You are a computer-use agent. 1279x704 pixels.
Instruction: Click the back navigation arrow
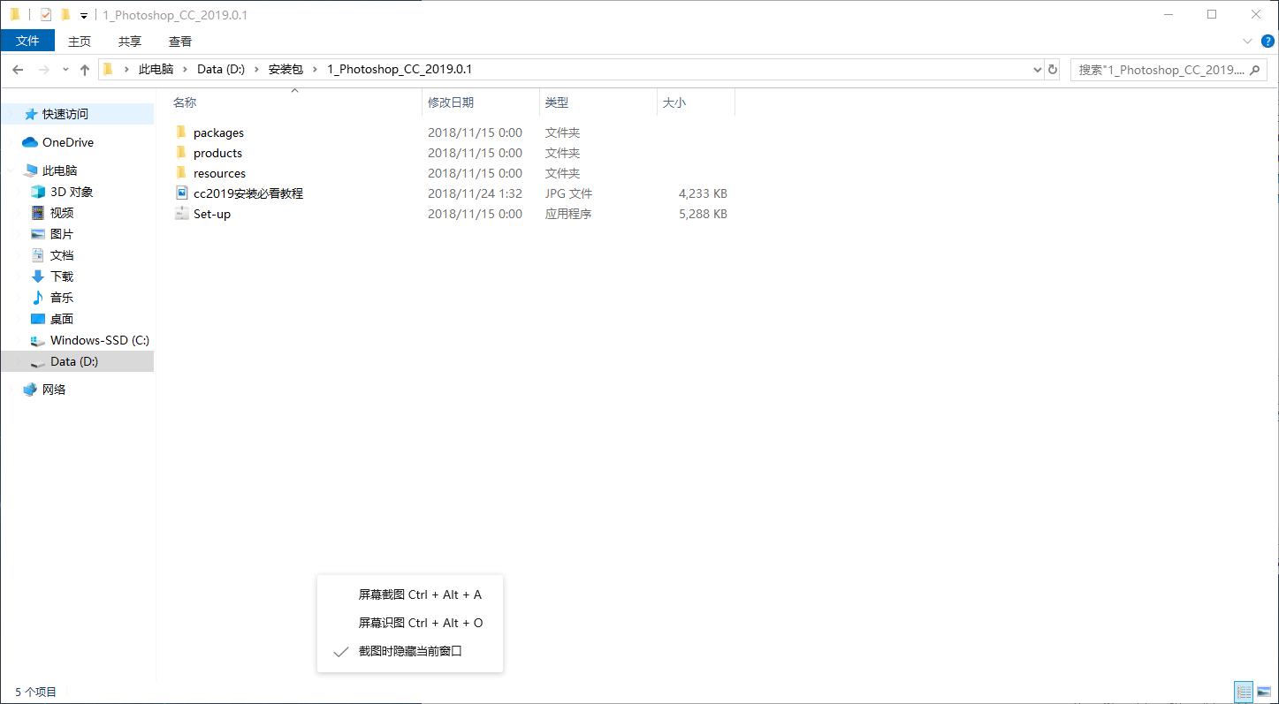(18, 70)
